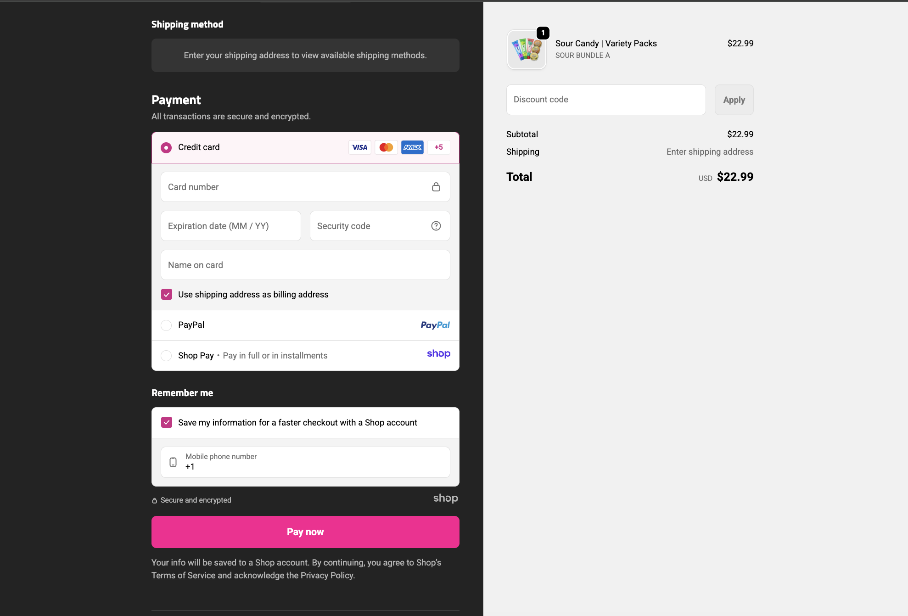Click the security code help icon
This screenshot has width=908, height=616.
(436, 225)
